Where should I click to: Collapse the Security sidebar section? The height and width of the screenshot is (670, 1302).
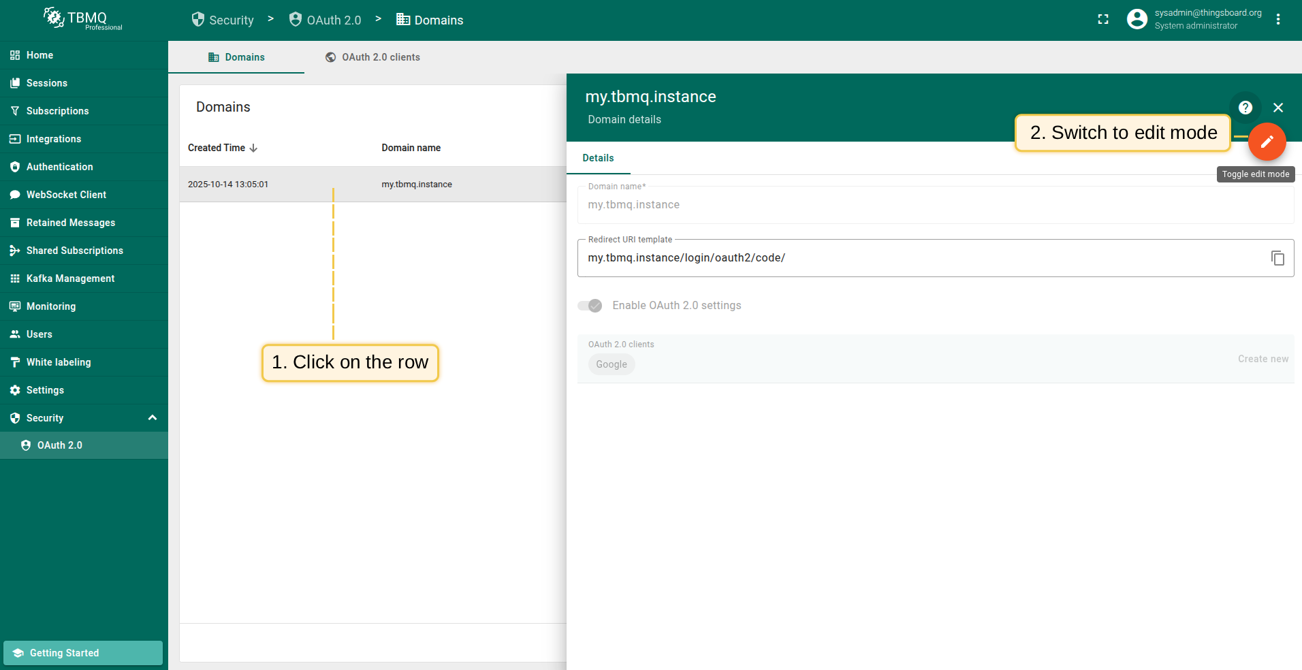click(x=153, y=418)
